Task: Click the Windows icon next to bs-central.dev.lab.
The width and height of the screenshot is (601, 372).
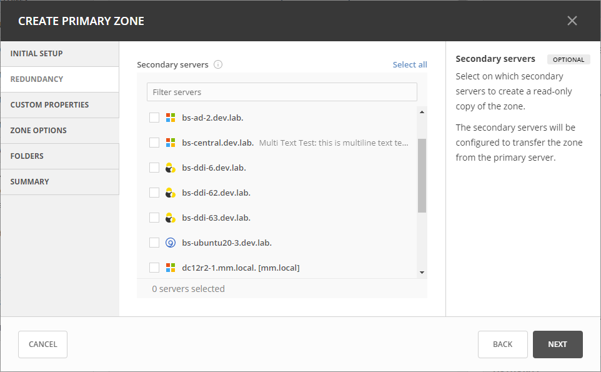Action: coord(171,143)
